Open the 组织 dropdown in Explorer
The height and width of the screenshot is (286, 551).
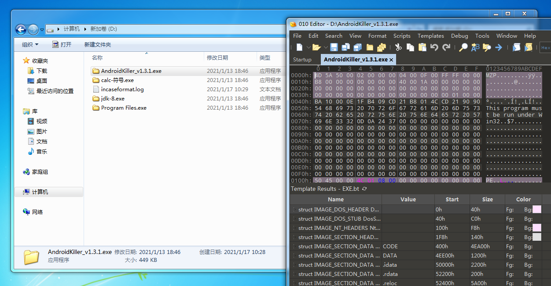tap(30, 44)
